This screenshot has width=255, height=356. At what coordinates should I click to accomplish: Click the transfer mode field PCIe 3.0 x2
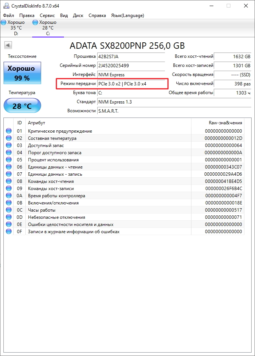(x=131, y=84)
